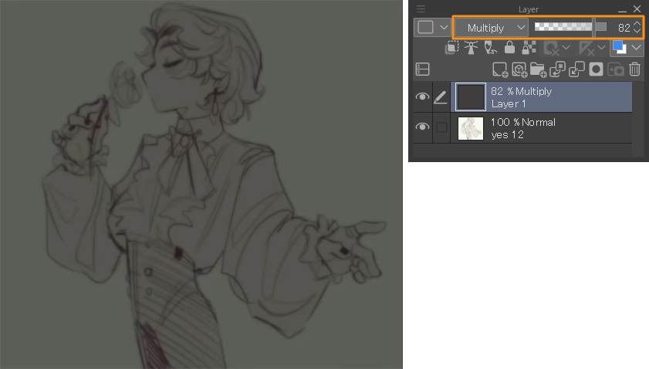Viewport: 649px width, 369px height.
Task: Click Combine to Layer Below icon
Action: coord(576,69)
